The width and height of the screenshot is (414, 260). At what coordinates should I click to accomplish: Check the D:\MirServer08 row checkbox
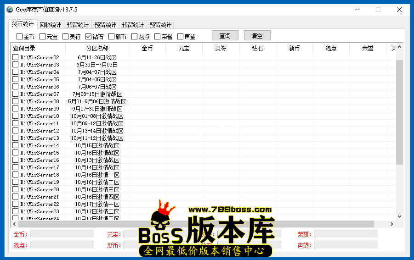(x=15, y=101)
